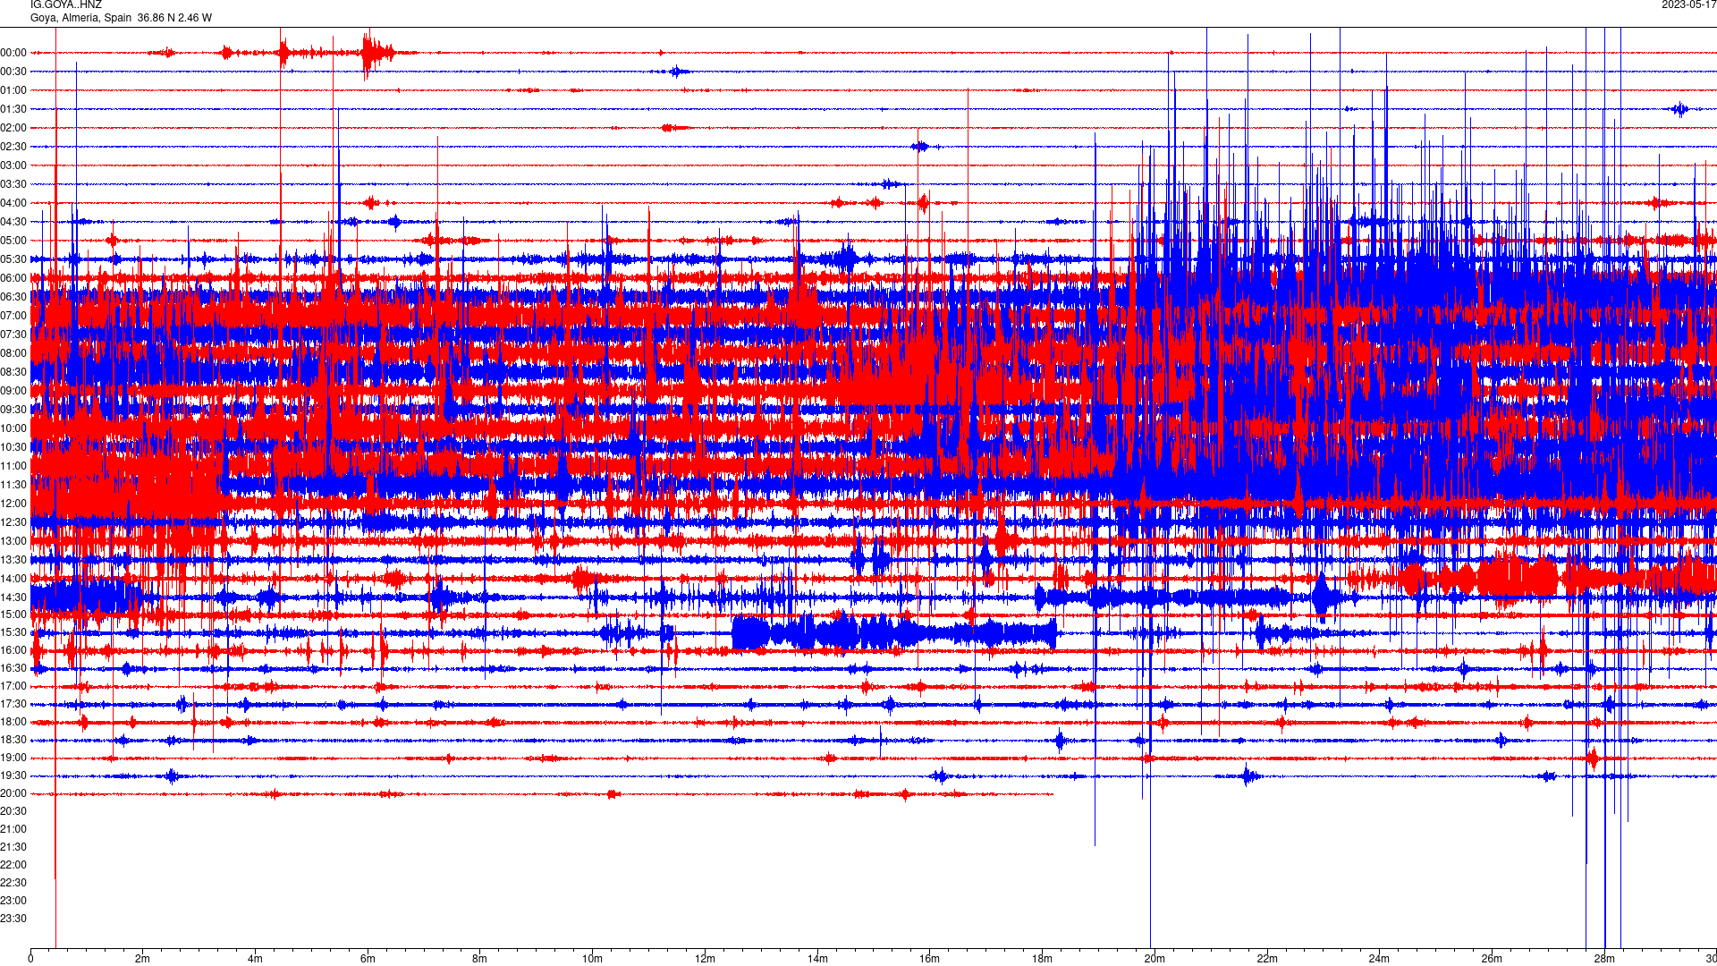Select the 21:00 time row label
This screenshot has width=1717, height=966.
(13, 829)
